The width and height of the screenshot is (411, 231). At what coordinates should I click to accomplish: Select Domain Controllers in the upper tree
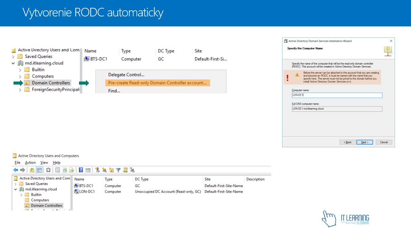pyautogui.click(x=51, y=83)
